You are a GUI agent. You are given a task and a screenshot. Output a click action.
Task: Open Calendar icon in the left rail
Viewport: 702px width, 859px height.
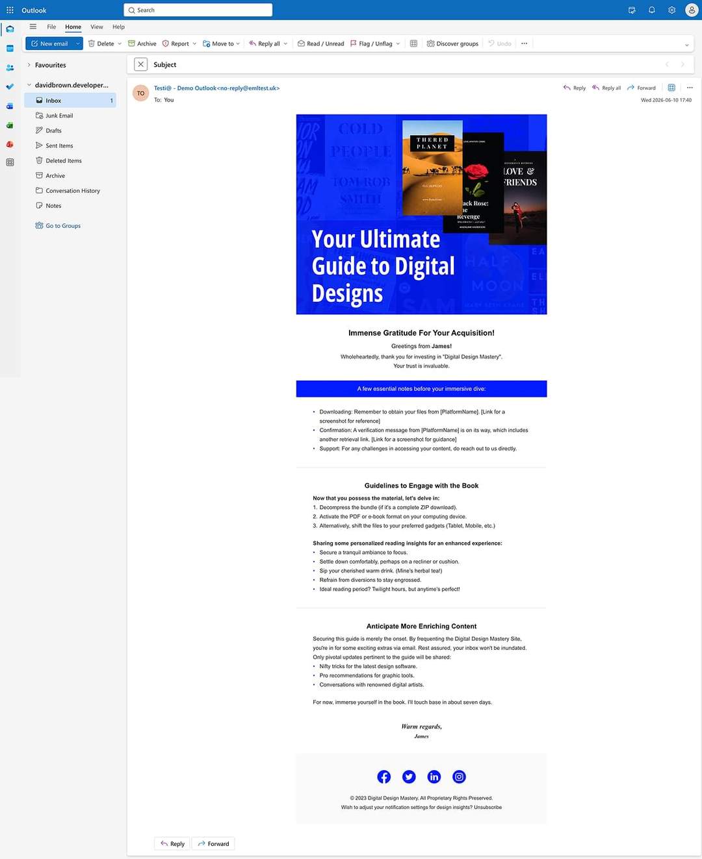tap(10, 49)
